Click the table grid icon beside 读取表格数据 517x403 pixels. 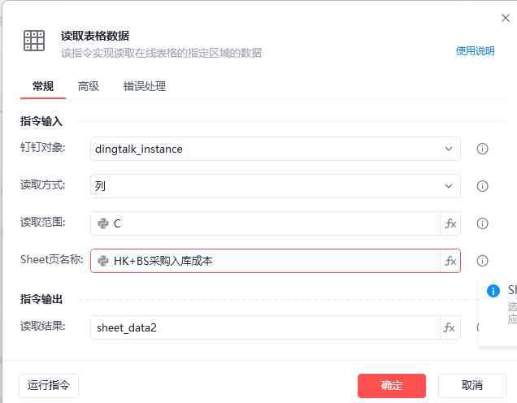(x=34, y=41)
